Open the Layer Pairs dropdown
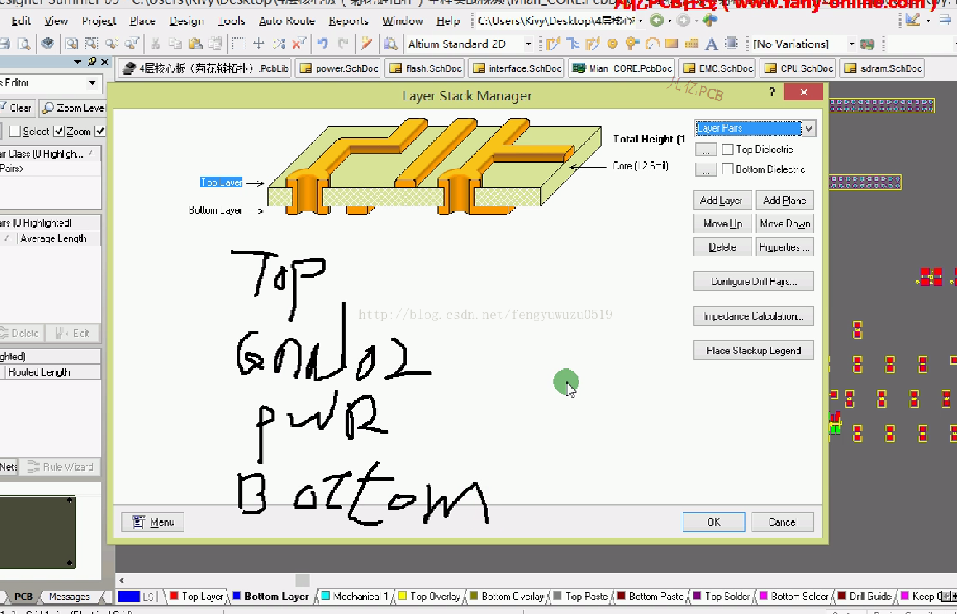 pyautogui.click(x=809, y=129)
